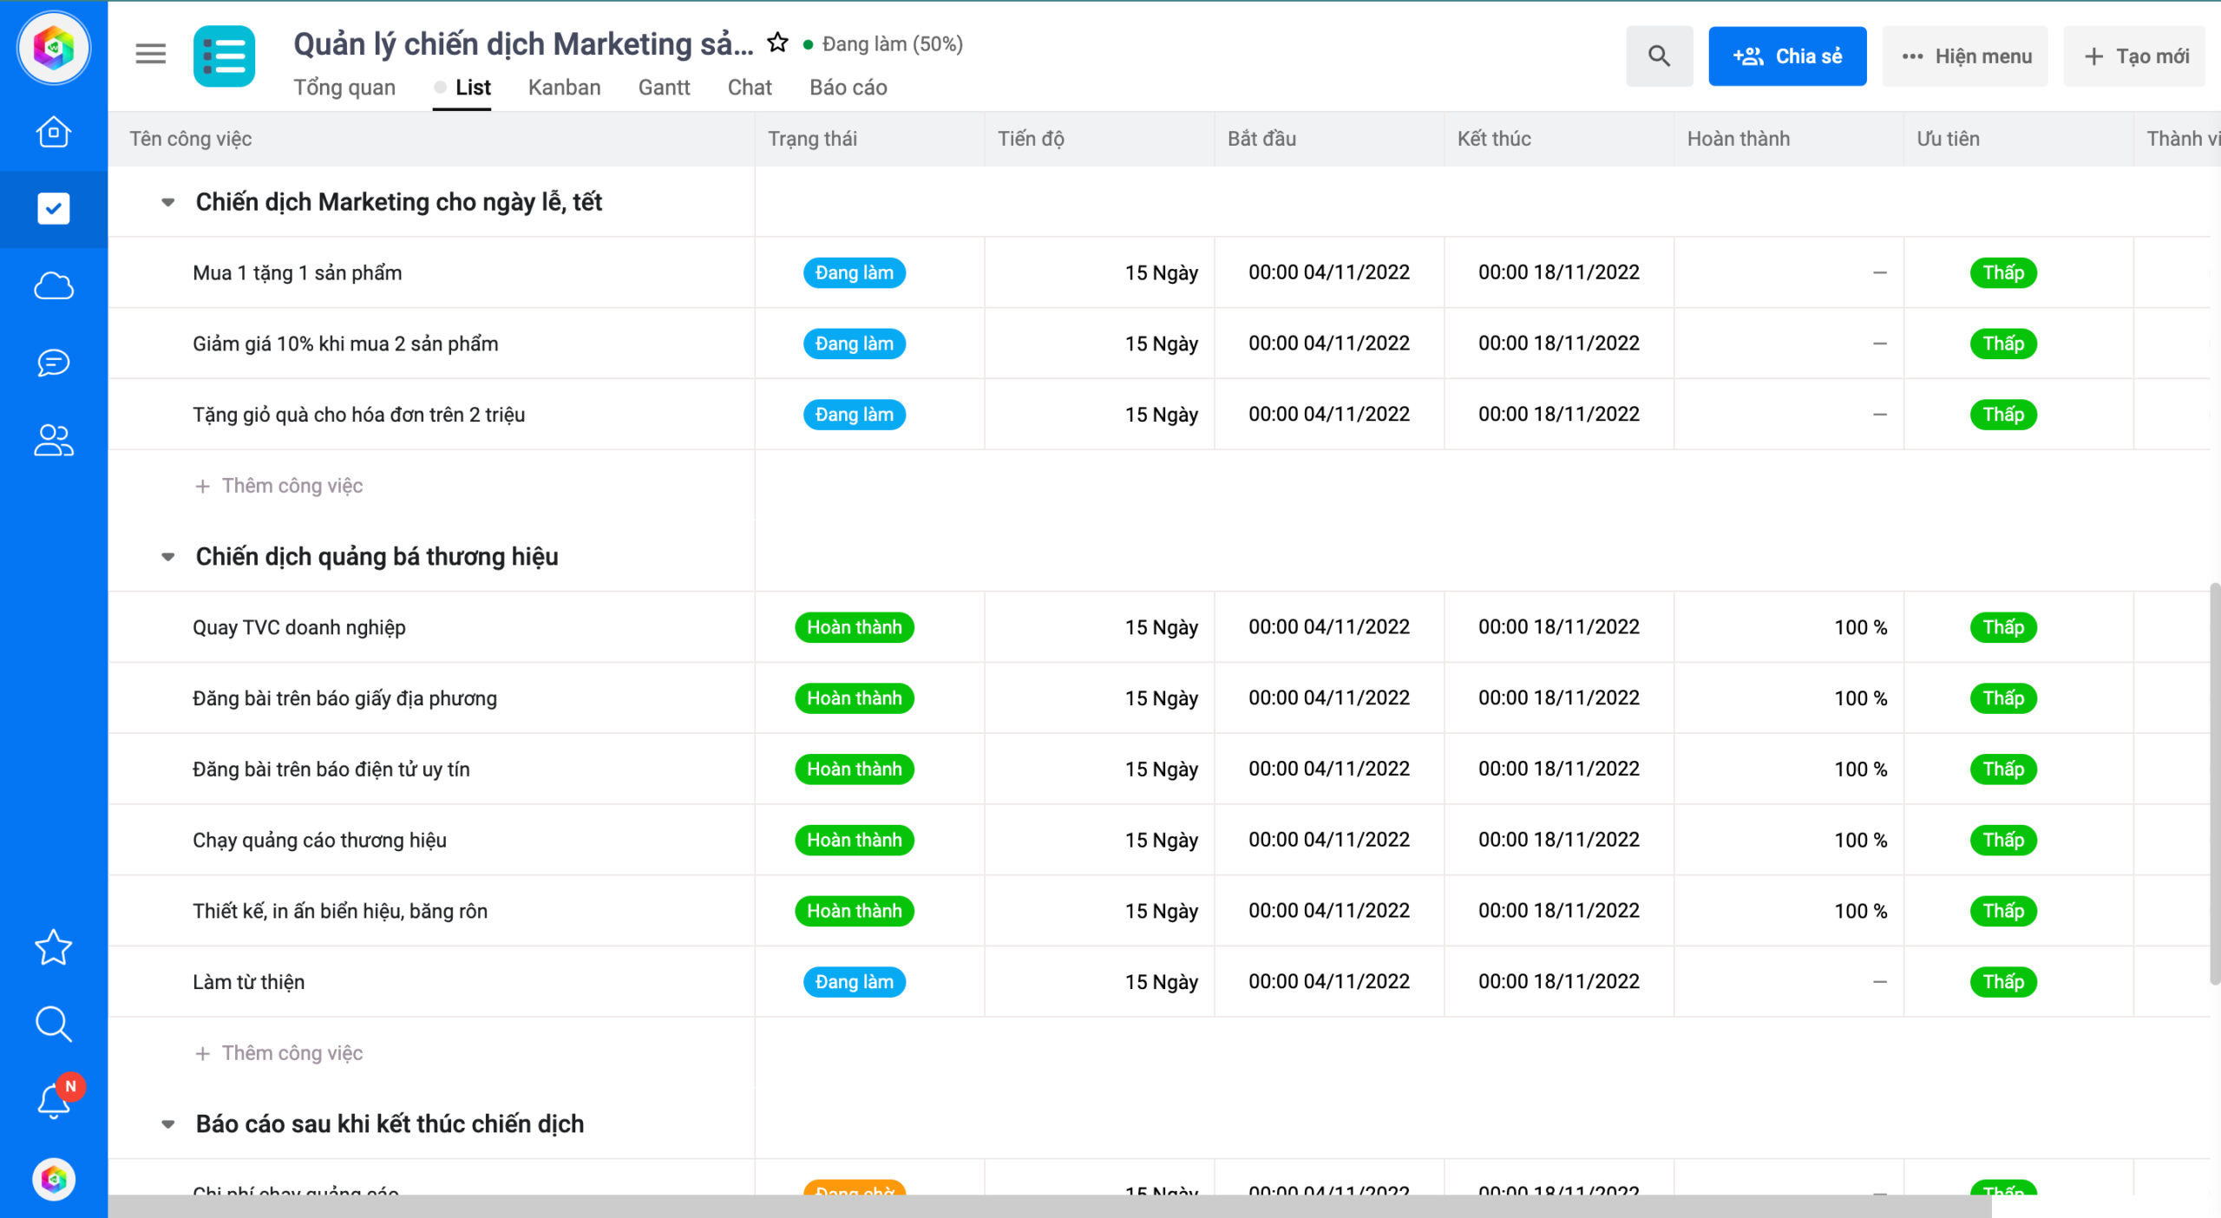Select the tasks checkmark icon in sidebar
Image resolution: width=2221 pixels, height=1218 pixels.
[54, 208]
